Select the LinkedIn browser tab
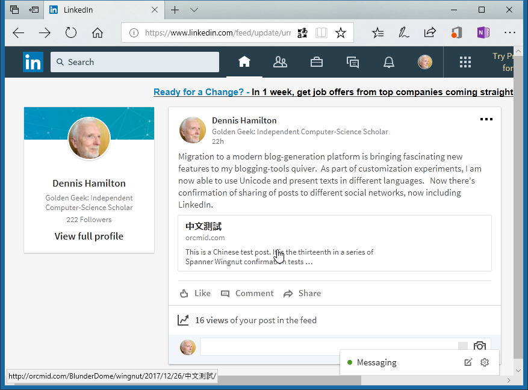Viewport: 528px width, 390px height. click(x=96, y=10)
